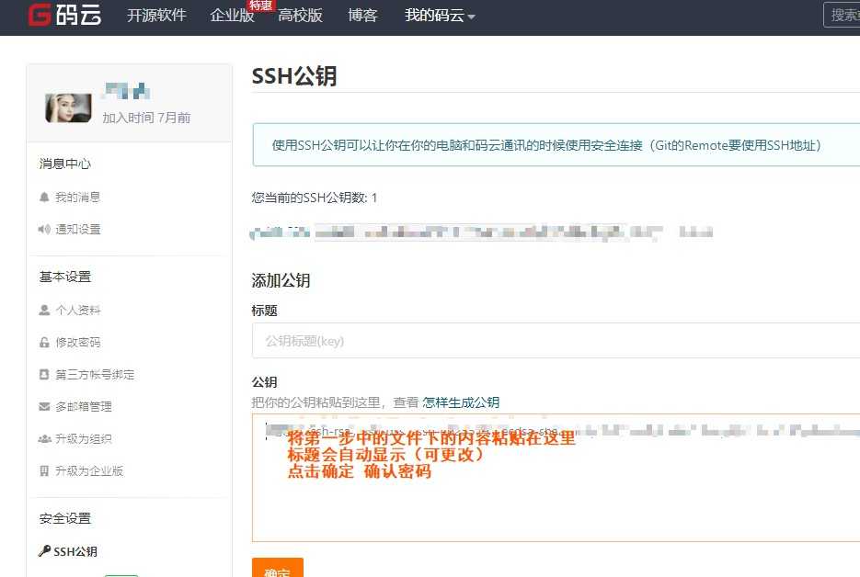Open the 博客 page from the navbar
The height and width of the screenshot is (577, 860).
click(x=363, y=16)
